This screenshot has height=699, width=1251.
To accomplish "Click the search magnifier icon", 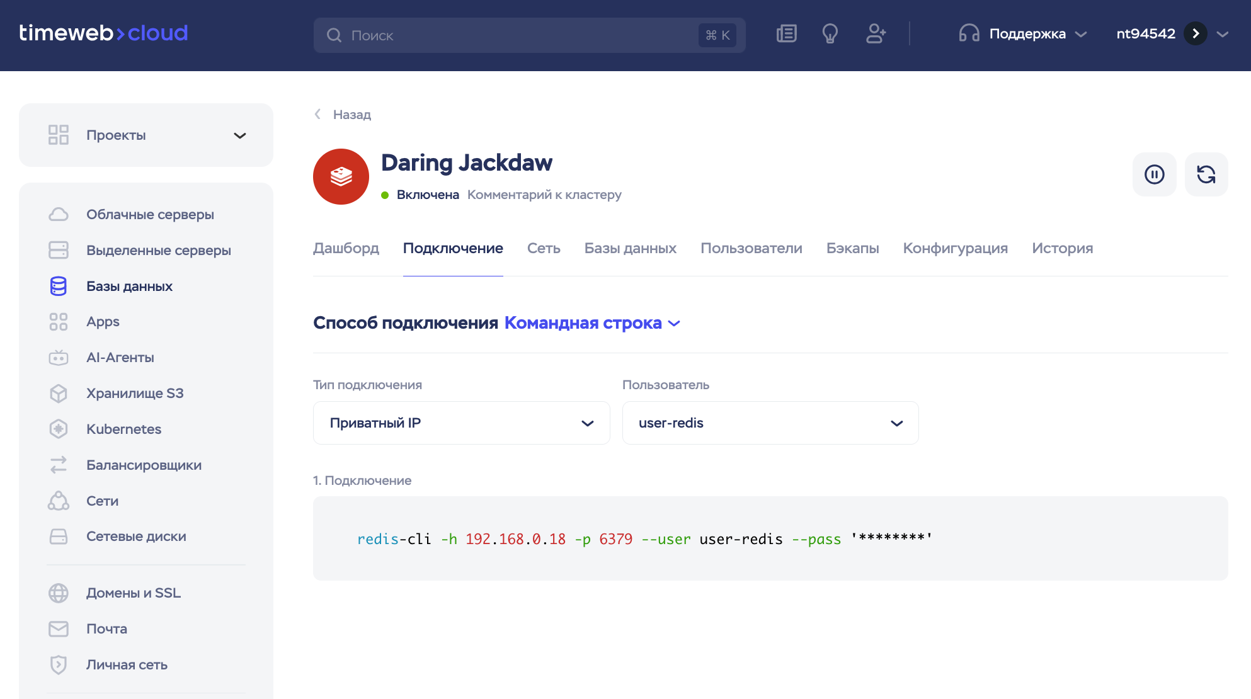I will [x=334, y=35].
